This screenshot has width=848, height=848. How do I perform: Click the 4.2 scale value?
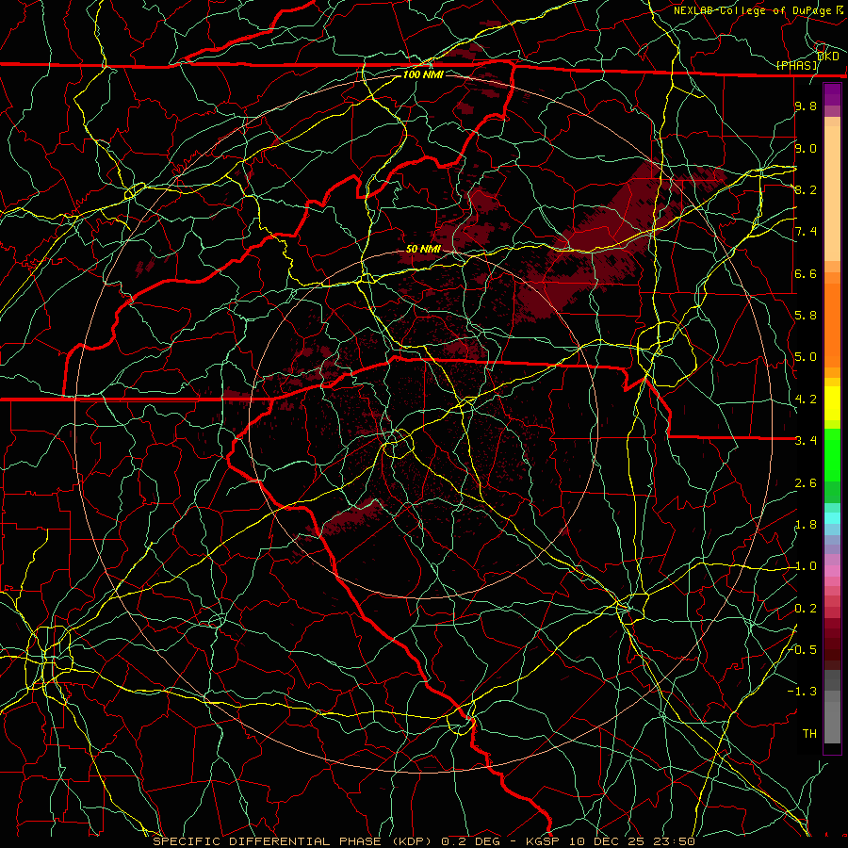[806, 400]
